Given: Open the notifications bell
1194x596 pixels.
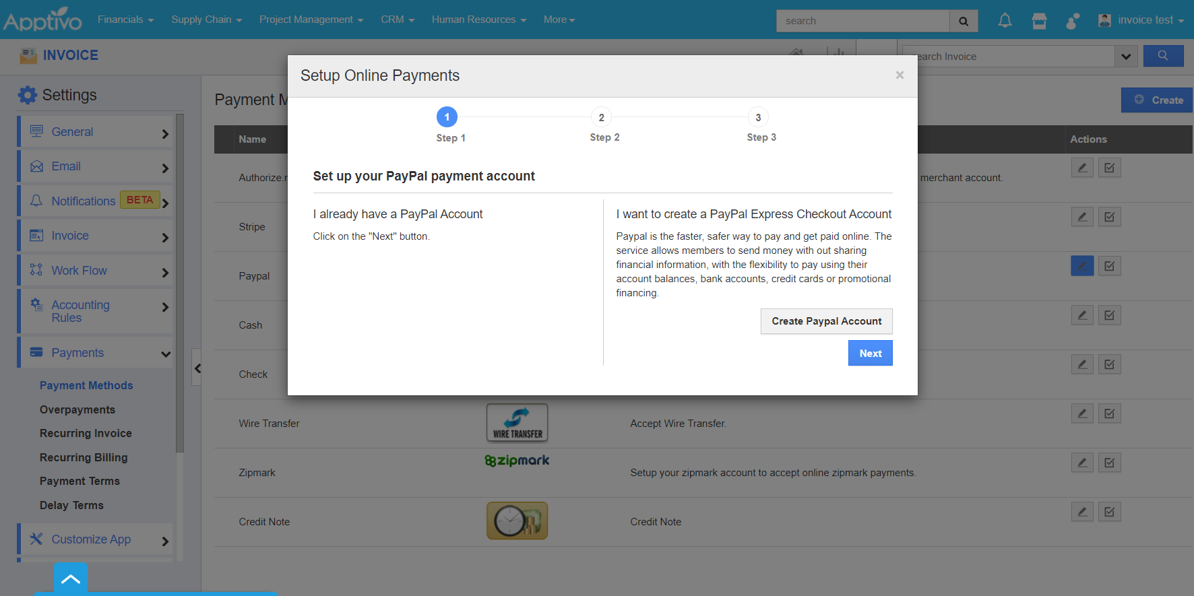Looking at the screenshot, I should point(1005,21).
